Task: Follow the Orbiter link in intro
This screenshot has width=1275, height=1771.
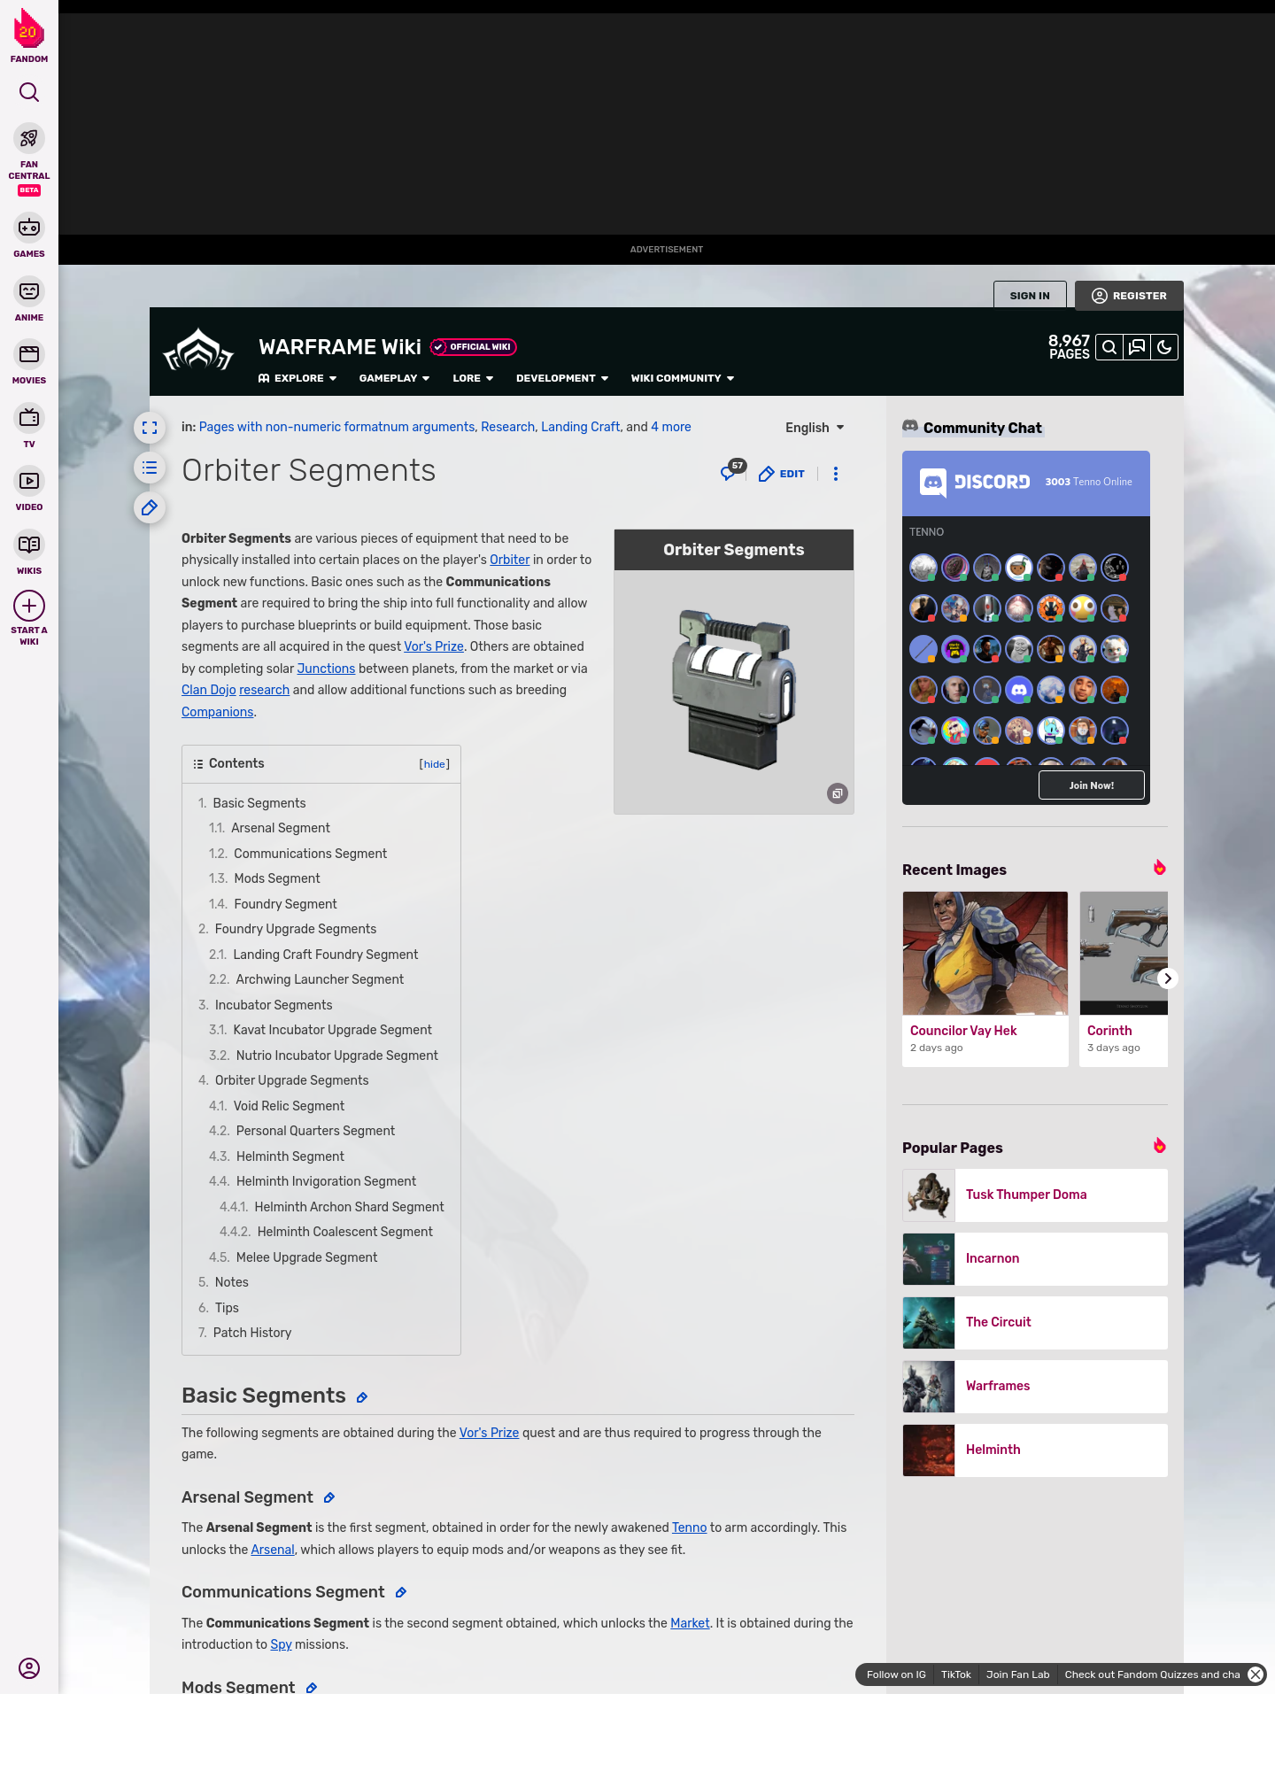Action: [510, 560]
